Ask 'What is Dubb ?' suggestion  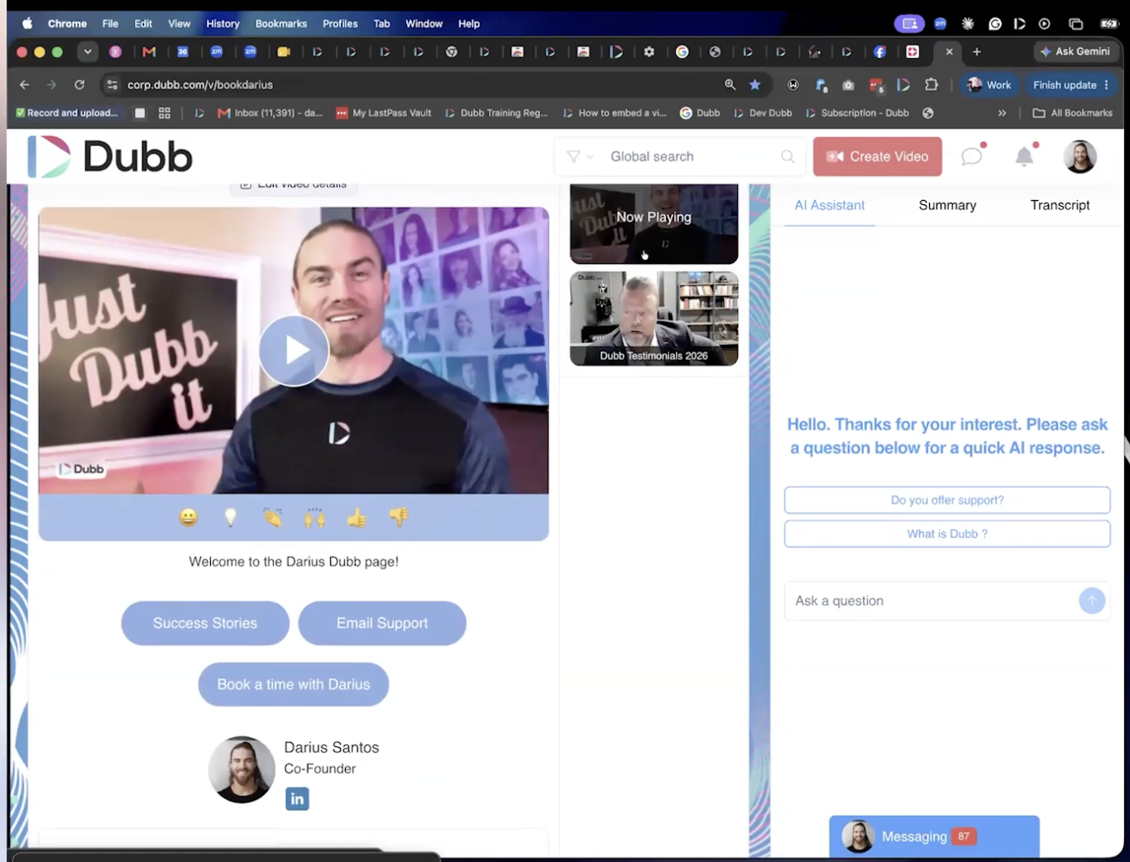tap(947, 534)
